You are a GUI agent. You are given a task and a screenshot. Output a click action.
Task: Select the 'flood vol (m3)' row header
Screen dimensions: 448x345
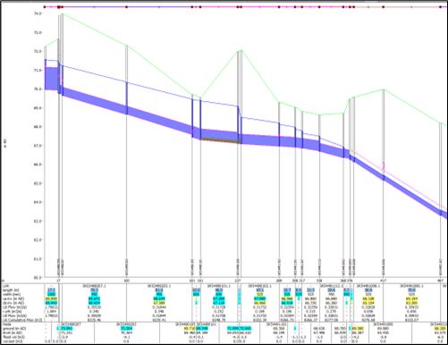(13, 337)
